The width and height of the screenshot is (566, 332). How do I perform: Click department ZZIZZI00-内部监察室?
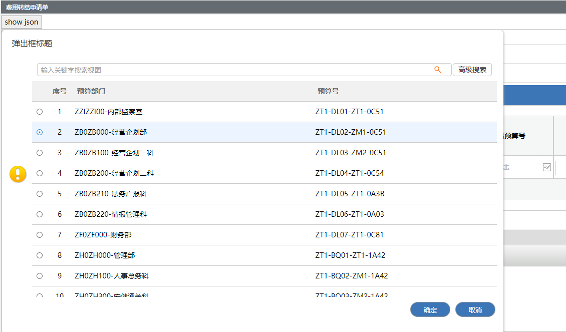108,112
